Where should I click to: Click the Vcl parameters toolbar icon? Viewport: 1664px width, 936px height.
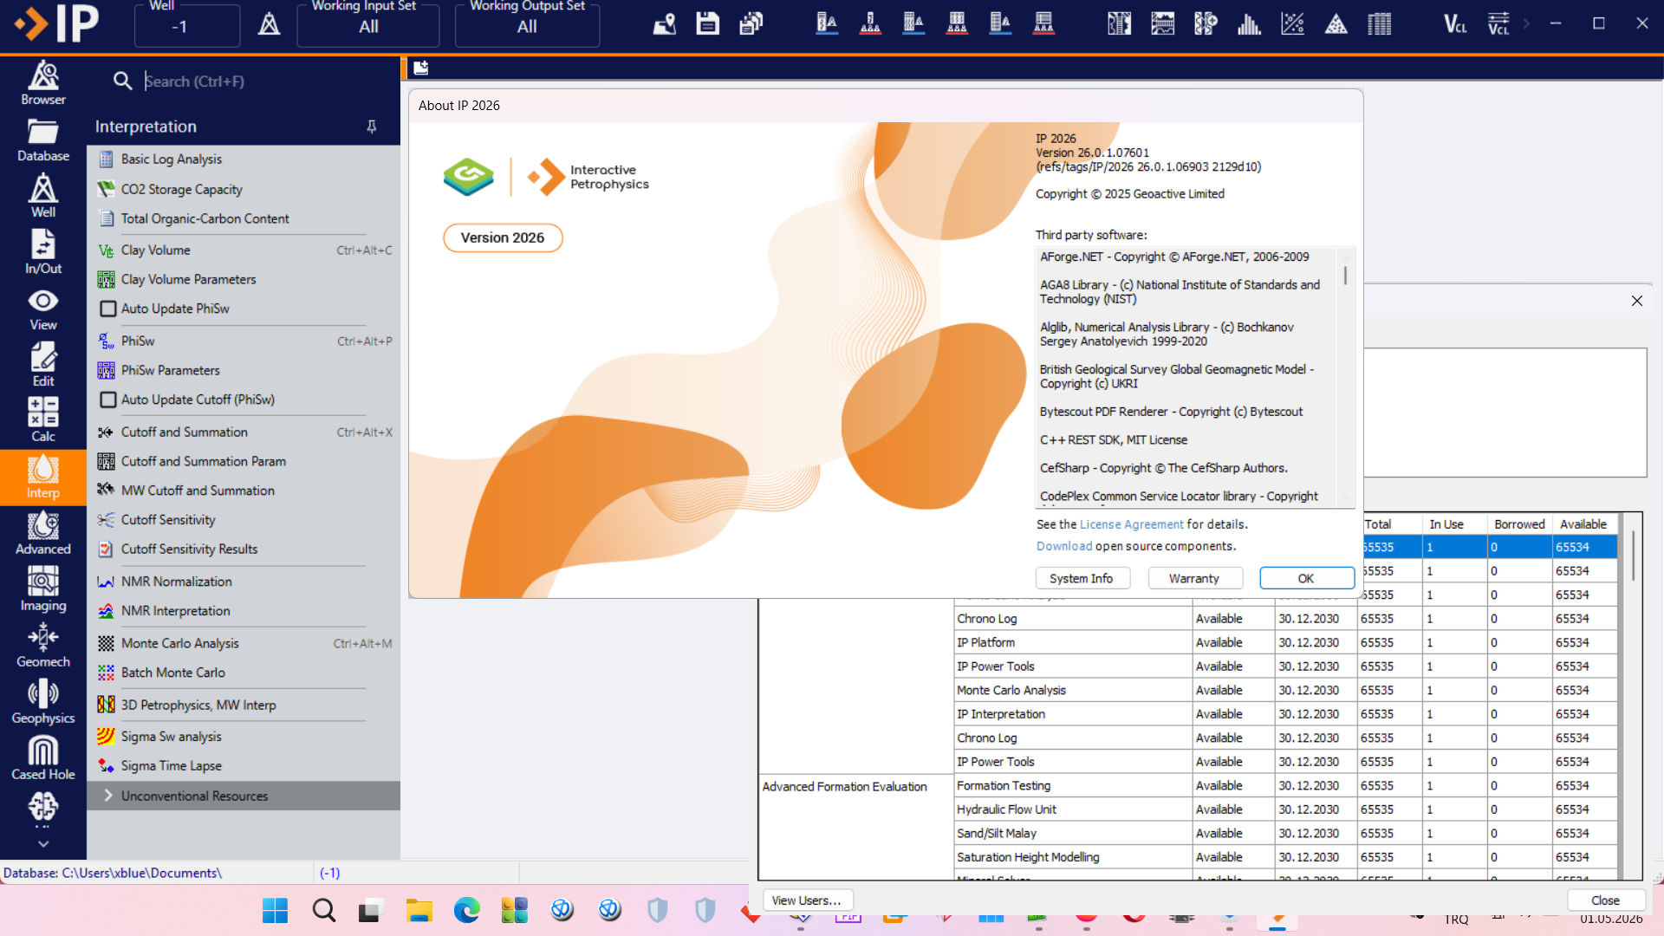click(x=1498, y=23)
